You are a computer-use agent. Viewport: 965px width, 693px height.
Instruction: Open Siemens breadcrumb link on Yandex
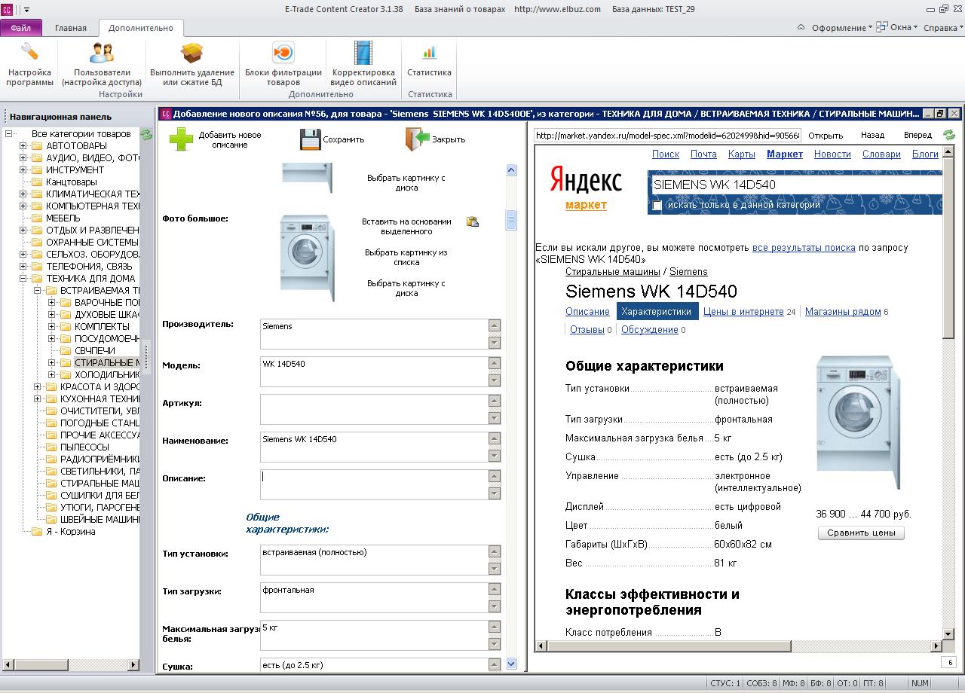688,271
